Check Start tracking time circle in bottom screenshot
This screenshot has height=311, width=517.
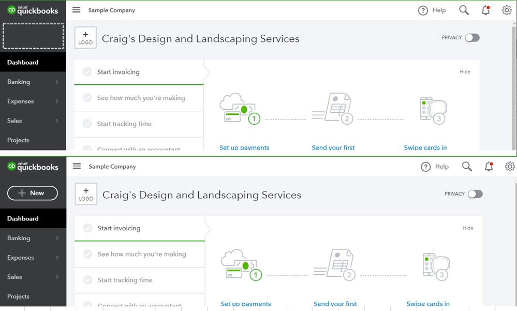coord(87,280)
